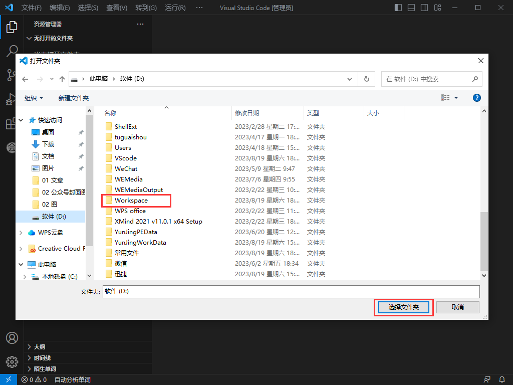Select 桌面 in quick access
Screen dimensions: 513x385
click(43, 132)
